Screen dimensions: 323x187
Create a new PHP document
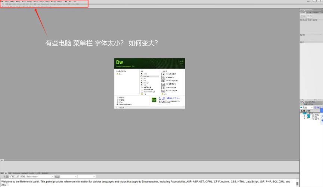145,79
